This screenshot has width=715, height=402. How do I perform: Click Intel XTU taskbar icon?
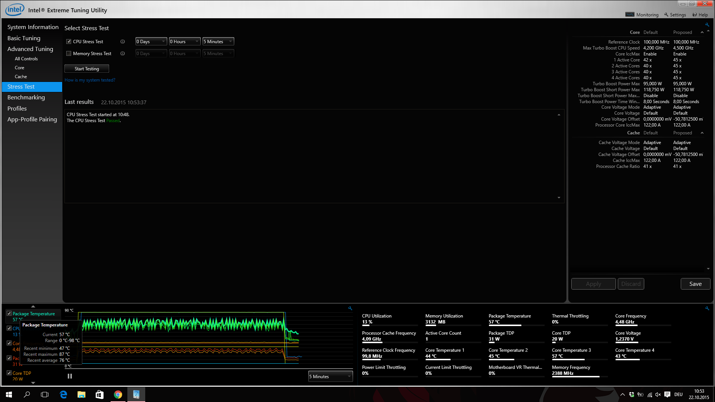(x=136, y=395)
